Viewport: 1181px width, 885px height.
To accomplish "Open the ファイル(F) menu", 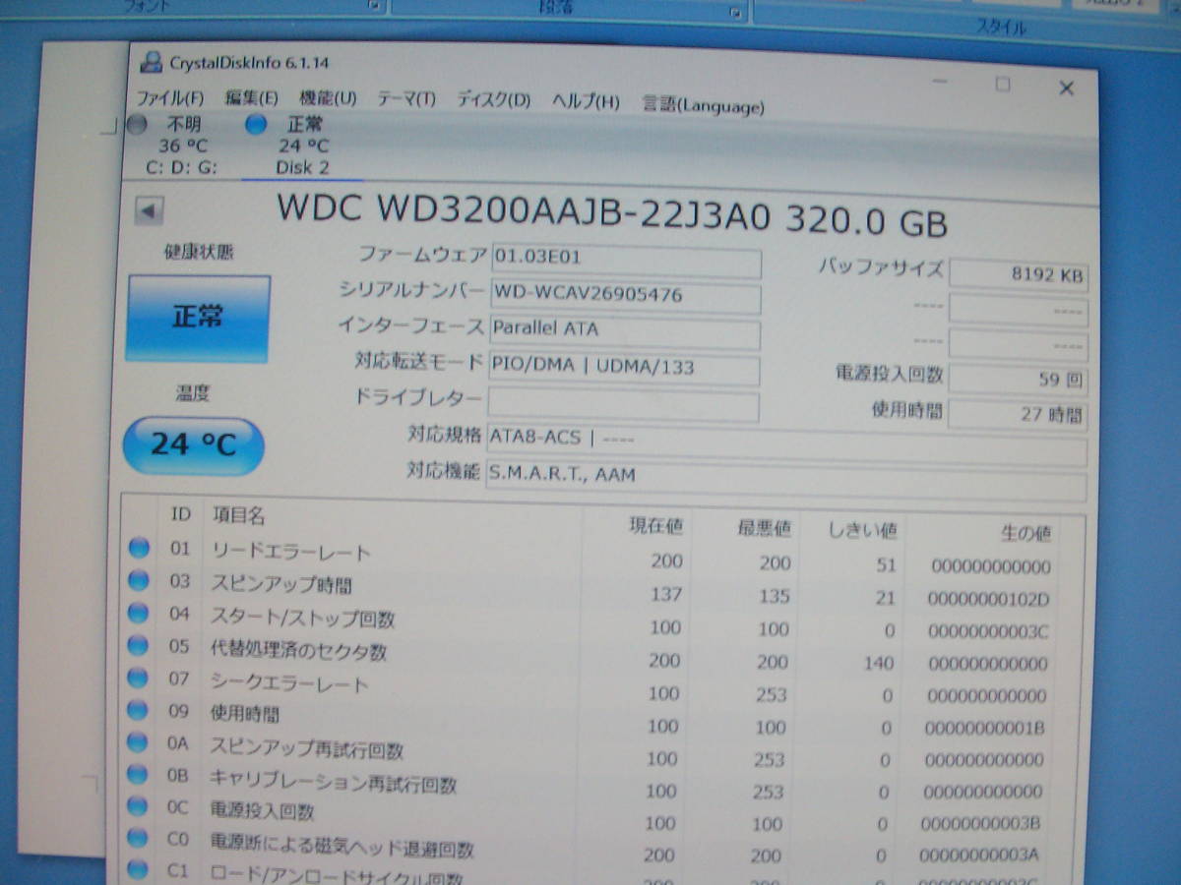I will pos(170,98).
